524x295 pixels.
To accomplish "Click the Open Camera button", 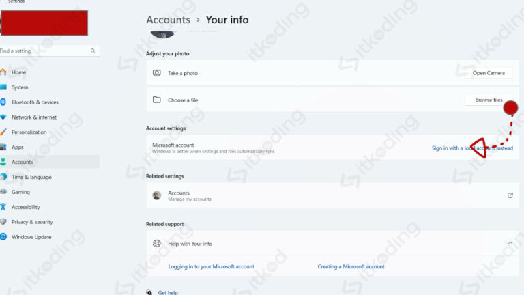I will (x=489, y=73).
